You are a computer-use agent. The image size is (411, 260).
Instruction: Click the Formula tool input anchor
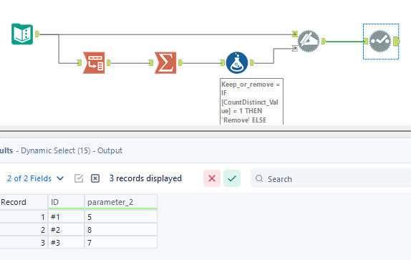tap(223, 62)
